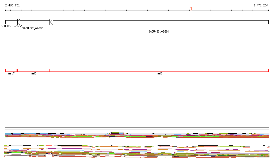Click the red nasF feature box

point(11,70)
